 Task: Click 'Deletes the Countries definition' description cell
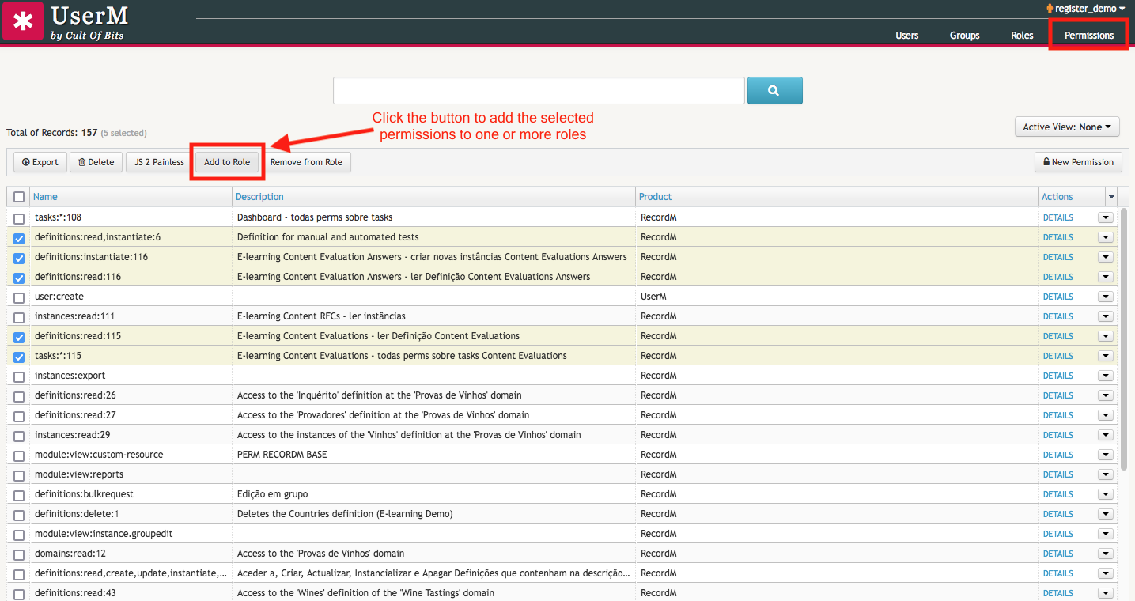click(x=434, y=514)
